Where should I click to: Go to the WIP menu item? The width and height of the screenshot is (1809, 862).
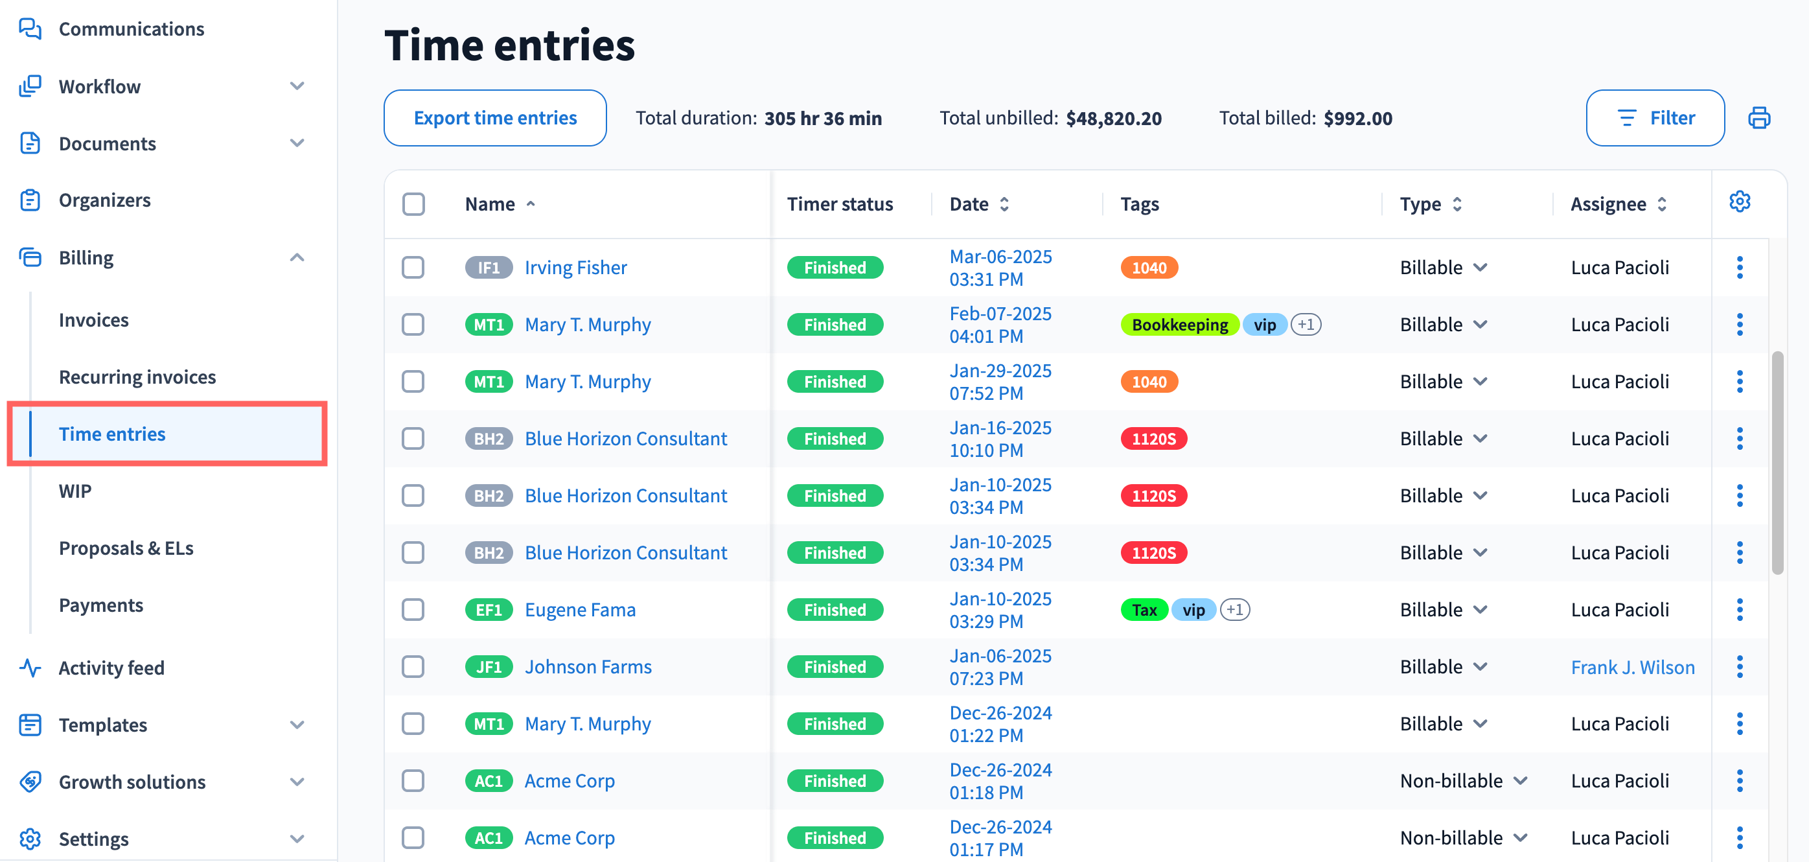click(x=75, y=491)
